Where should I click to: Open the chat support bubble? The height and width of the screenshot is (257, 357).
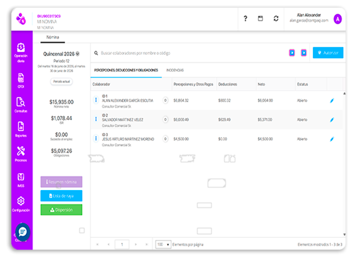[x=23, y=232]
